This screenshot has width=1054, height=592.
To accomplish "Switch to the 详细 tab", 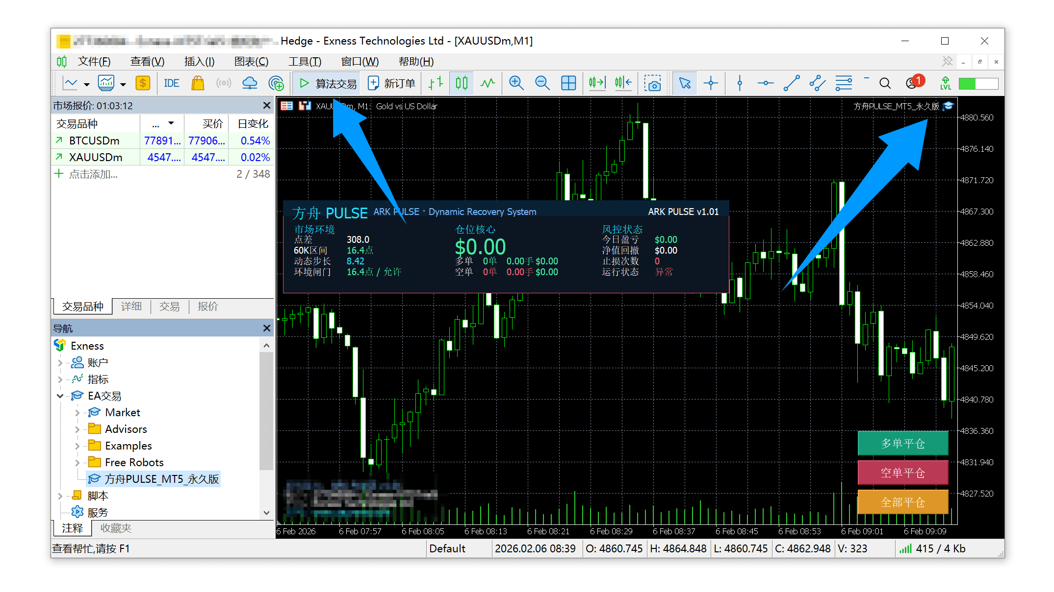I will click(x=131, y=307).
